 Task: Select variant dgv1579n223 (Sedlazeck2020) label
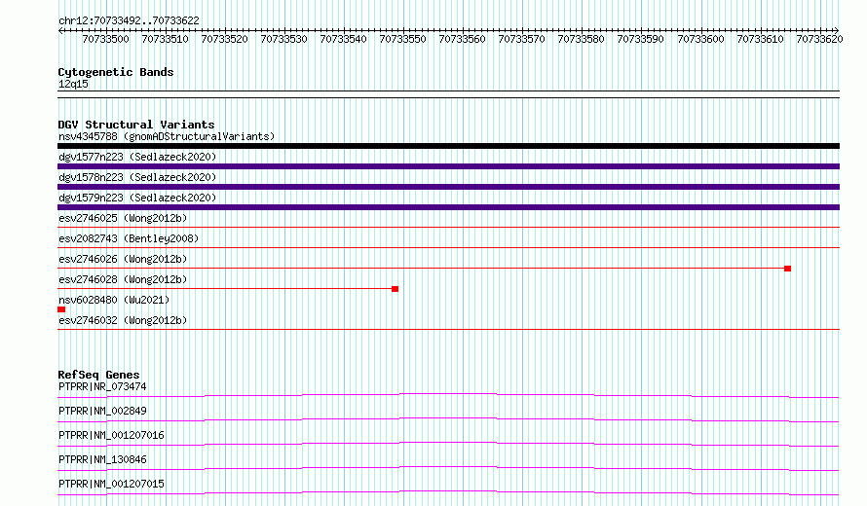[137, 198]
